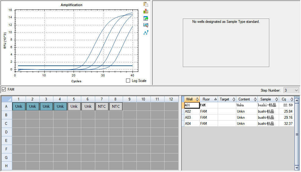Select well A6 Unk on plate
The image size is (301, 172).
(x=88, y=106)
